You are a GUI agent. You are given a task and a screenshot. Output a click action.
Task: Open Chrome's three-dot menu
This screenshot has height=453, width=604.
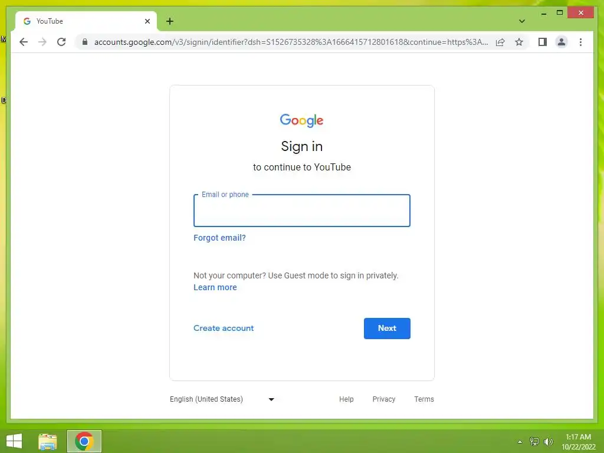click(580, 42)
